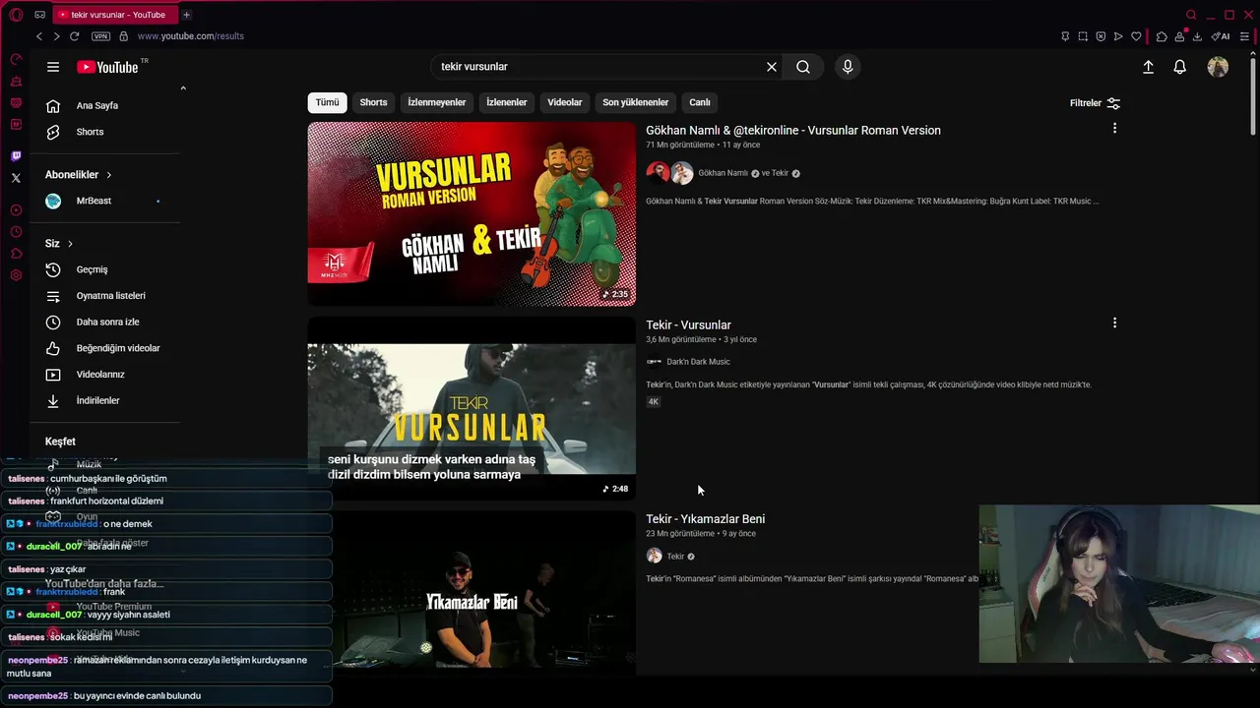
Task: Open İndirilenler page
Action: (x=106, y=401)
